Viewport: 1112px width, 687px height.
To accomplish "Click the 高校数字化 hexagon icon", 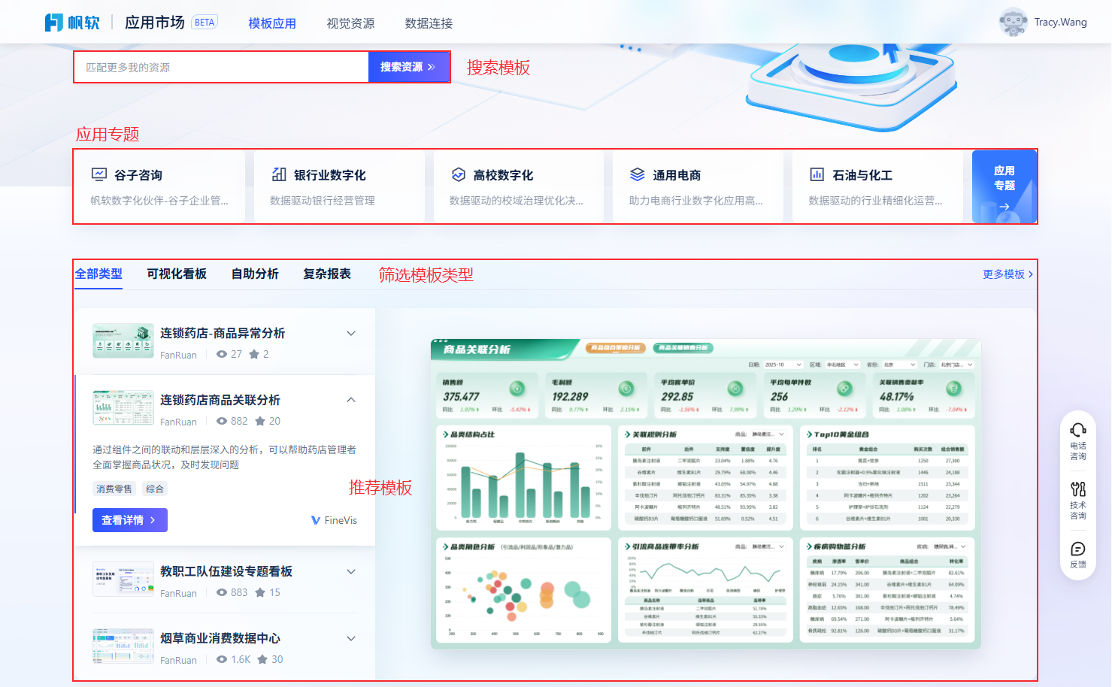I will [459, 174].
